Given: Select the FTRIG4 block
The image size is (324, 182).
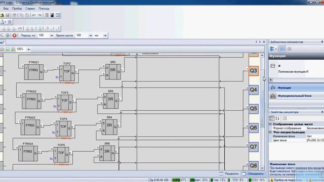Looking at the screenshot, I should click(x=28, y=154).
